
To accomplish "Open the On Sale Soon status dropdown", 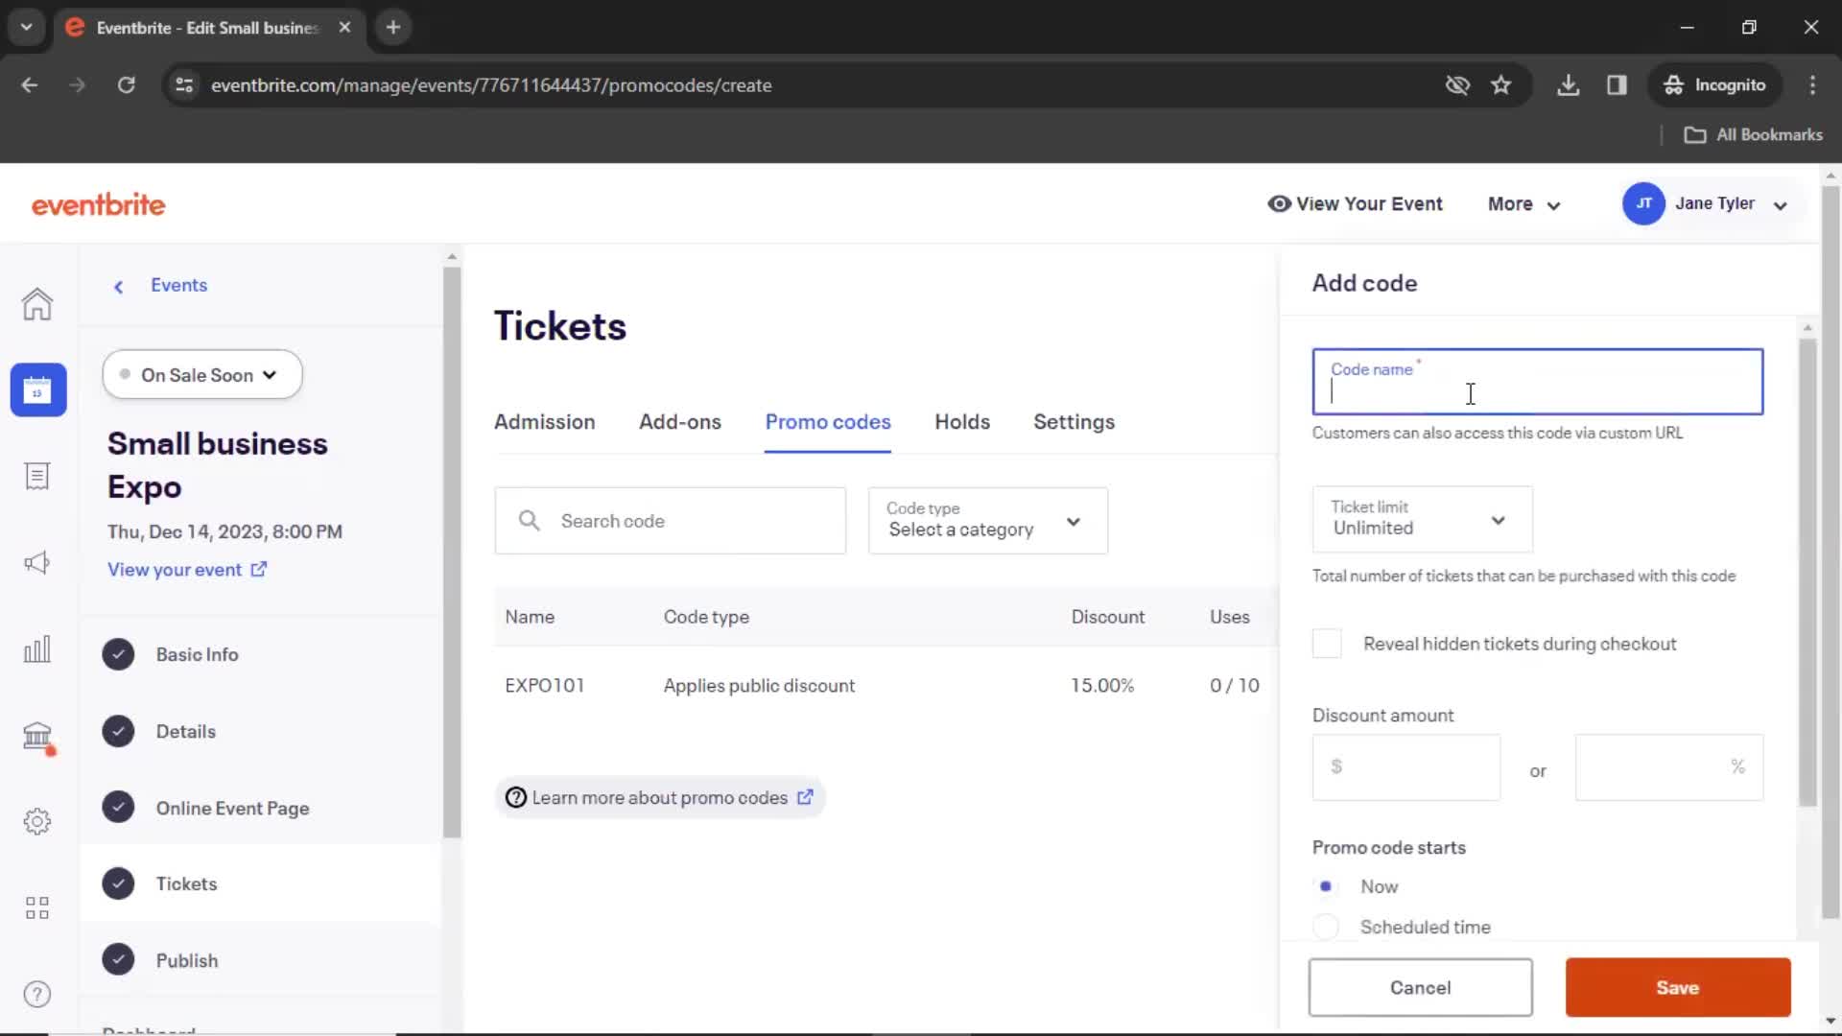I will click(x=202, y=375).
